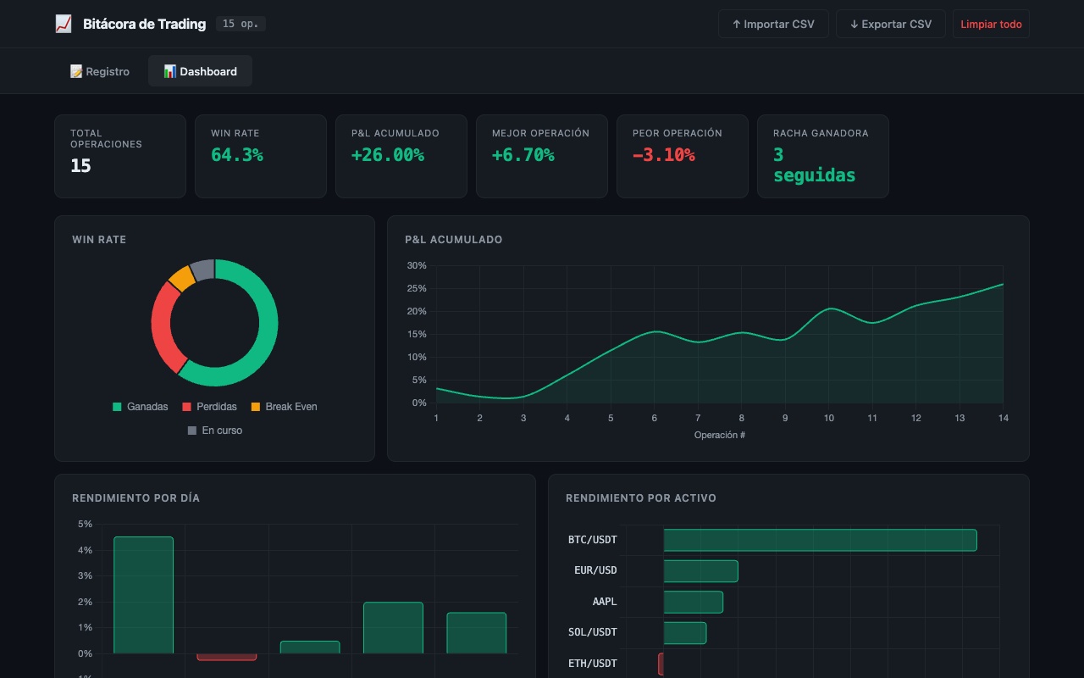Click the P&L Acumulado value +26.00%

(x=388, y=155)
